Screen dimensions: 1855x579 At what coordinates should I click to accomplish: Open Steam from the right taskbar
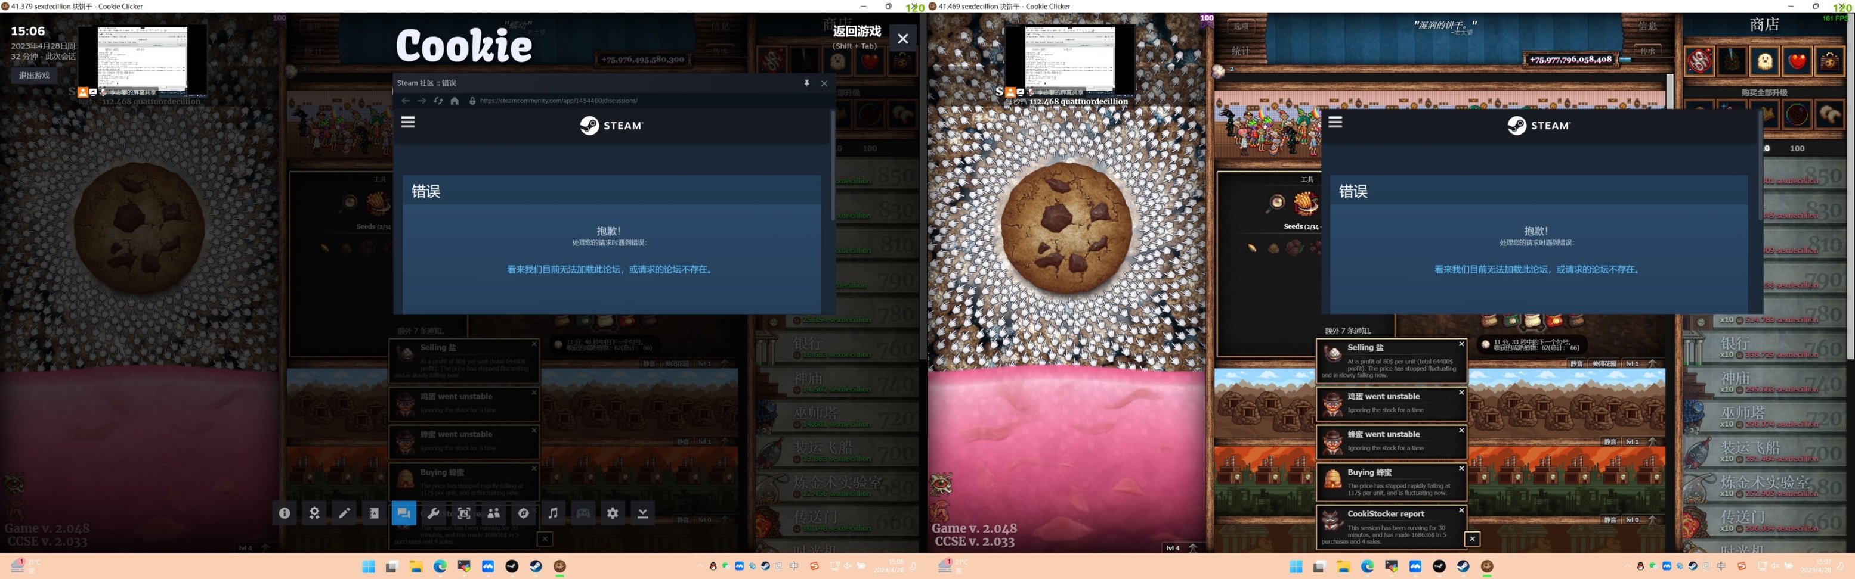tap(1463, 566)
